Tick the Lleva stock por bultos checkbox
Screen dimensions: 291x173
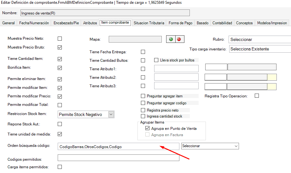tap(156, 60)
